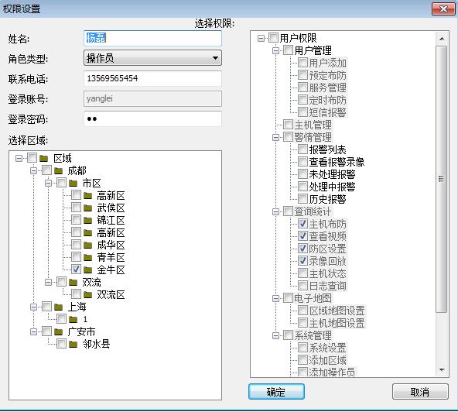Click the folder icon of root 区域
The height and width of the screenshot is (412, 458).
[x=44, y=158]
